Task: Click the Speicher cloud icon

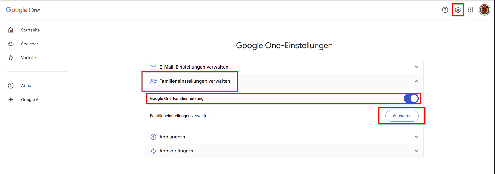Action: coord(11,44)
